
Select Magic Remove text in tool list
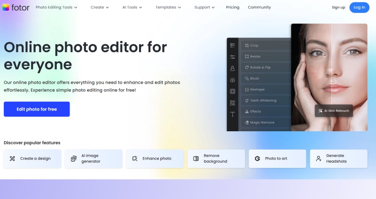262,122
